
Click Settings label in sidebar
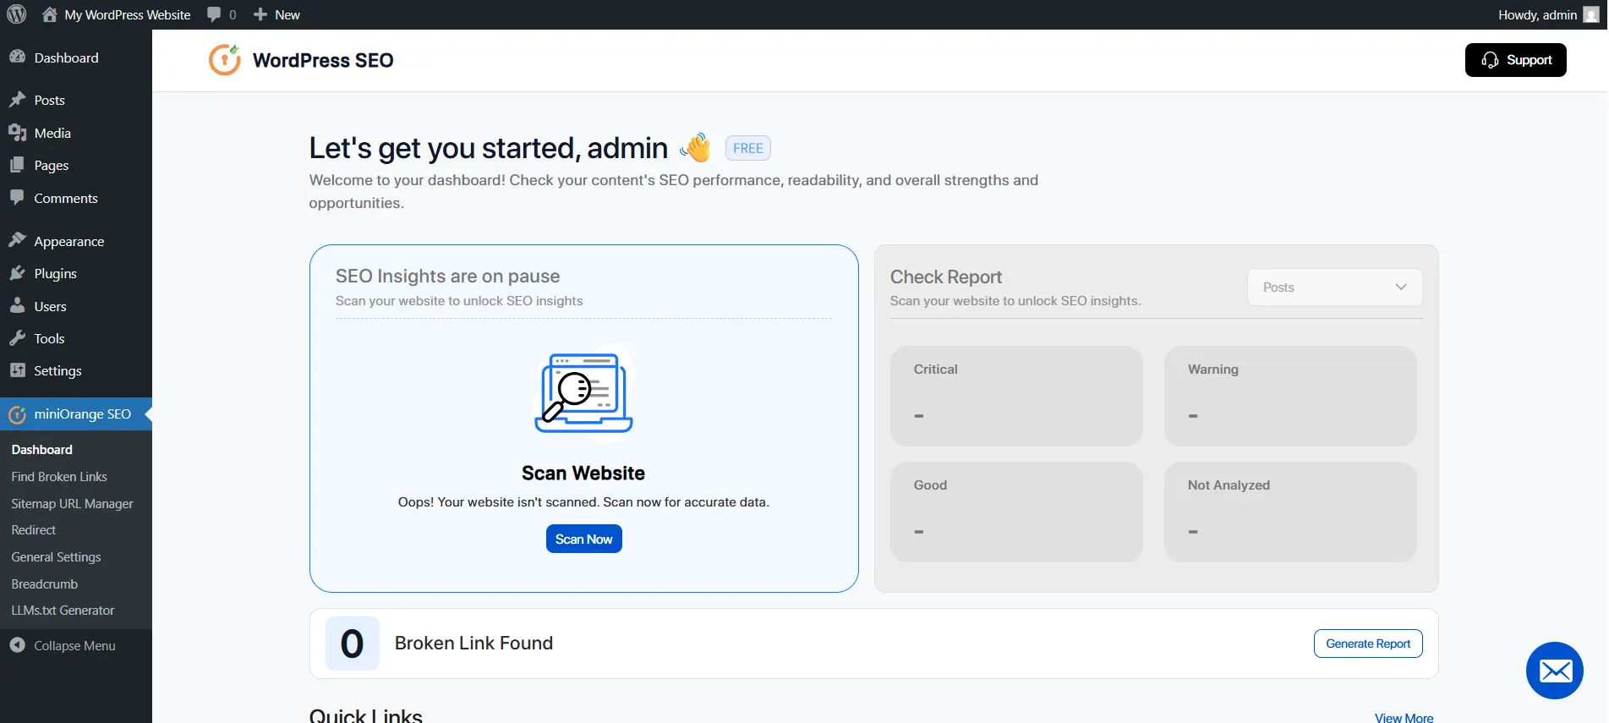point(57,370)
